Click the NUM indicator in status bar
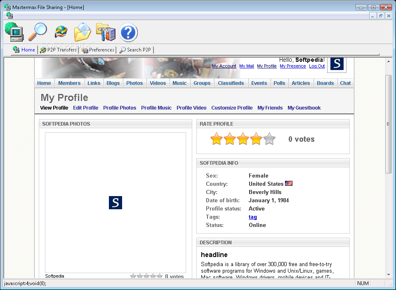This screenshot has height=290, width=396. [363, 283]
